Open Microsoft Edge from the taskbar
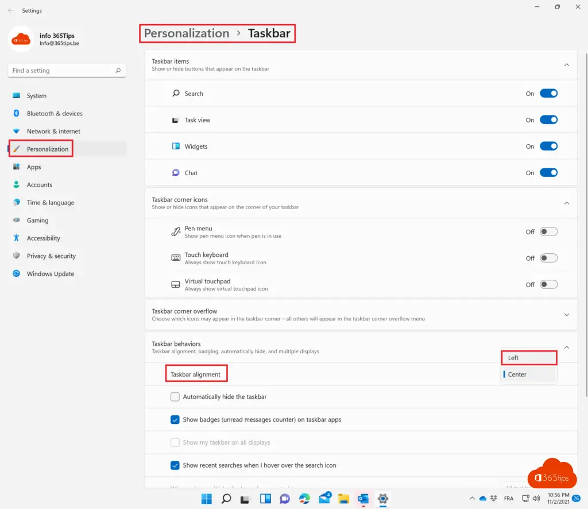Image resolution: width=588 pixels, height=509 pixels. [x=304, y=499]
